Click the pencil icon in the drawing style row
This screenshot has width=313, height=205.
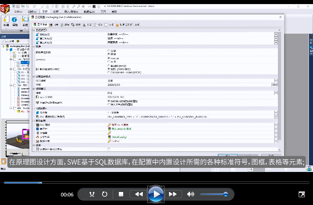[x=109, y=141]
